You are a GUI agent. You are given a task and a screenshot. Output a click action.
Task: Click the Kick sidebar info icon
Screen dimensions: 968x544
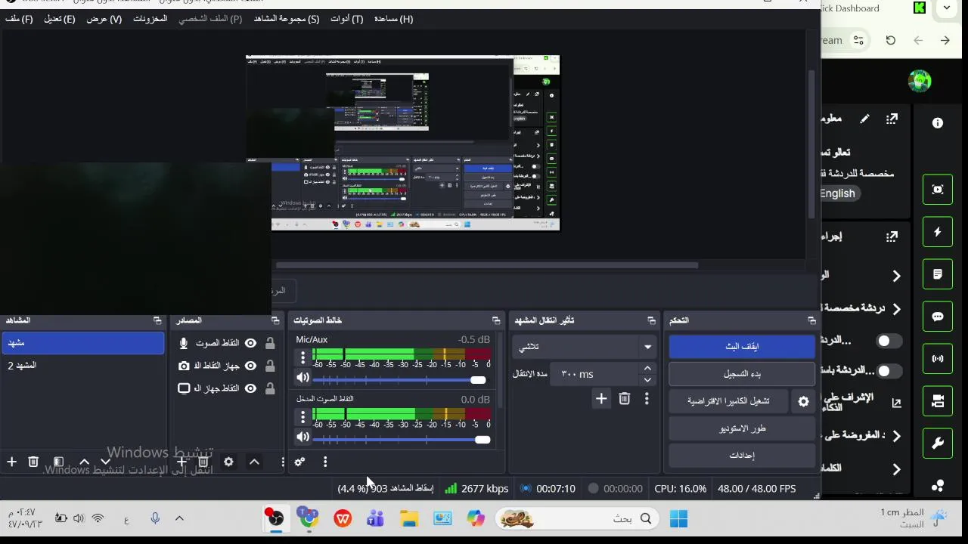pos(938,123)
